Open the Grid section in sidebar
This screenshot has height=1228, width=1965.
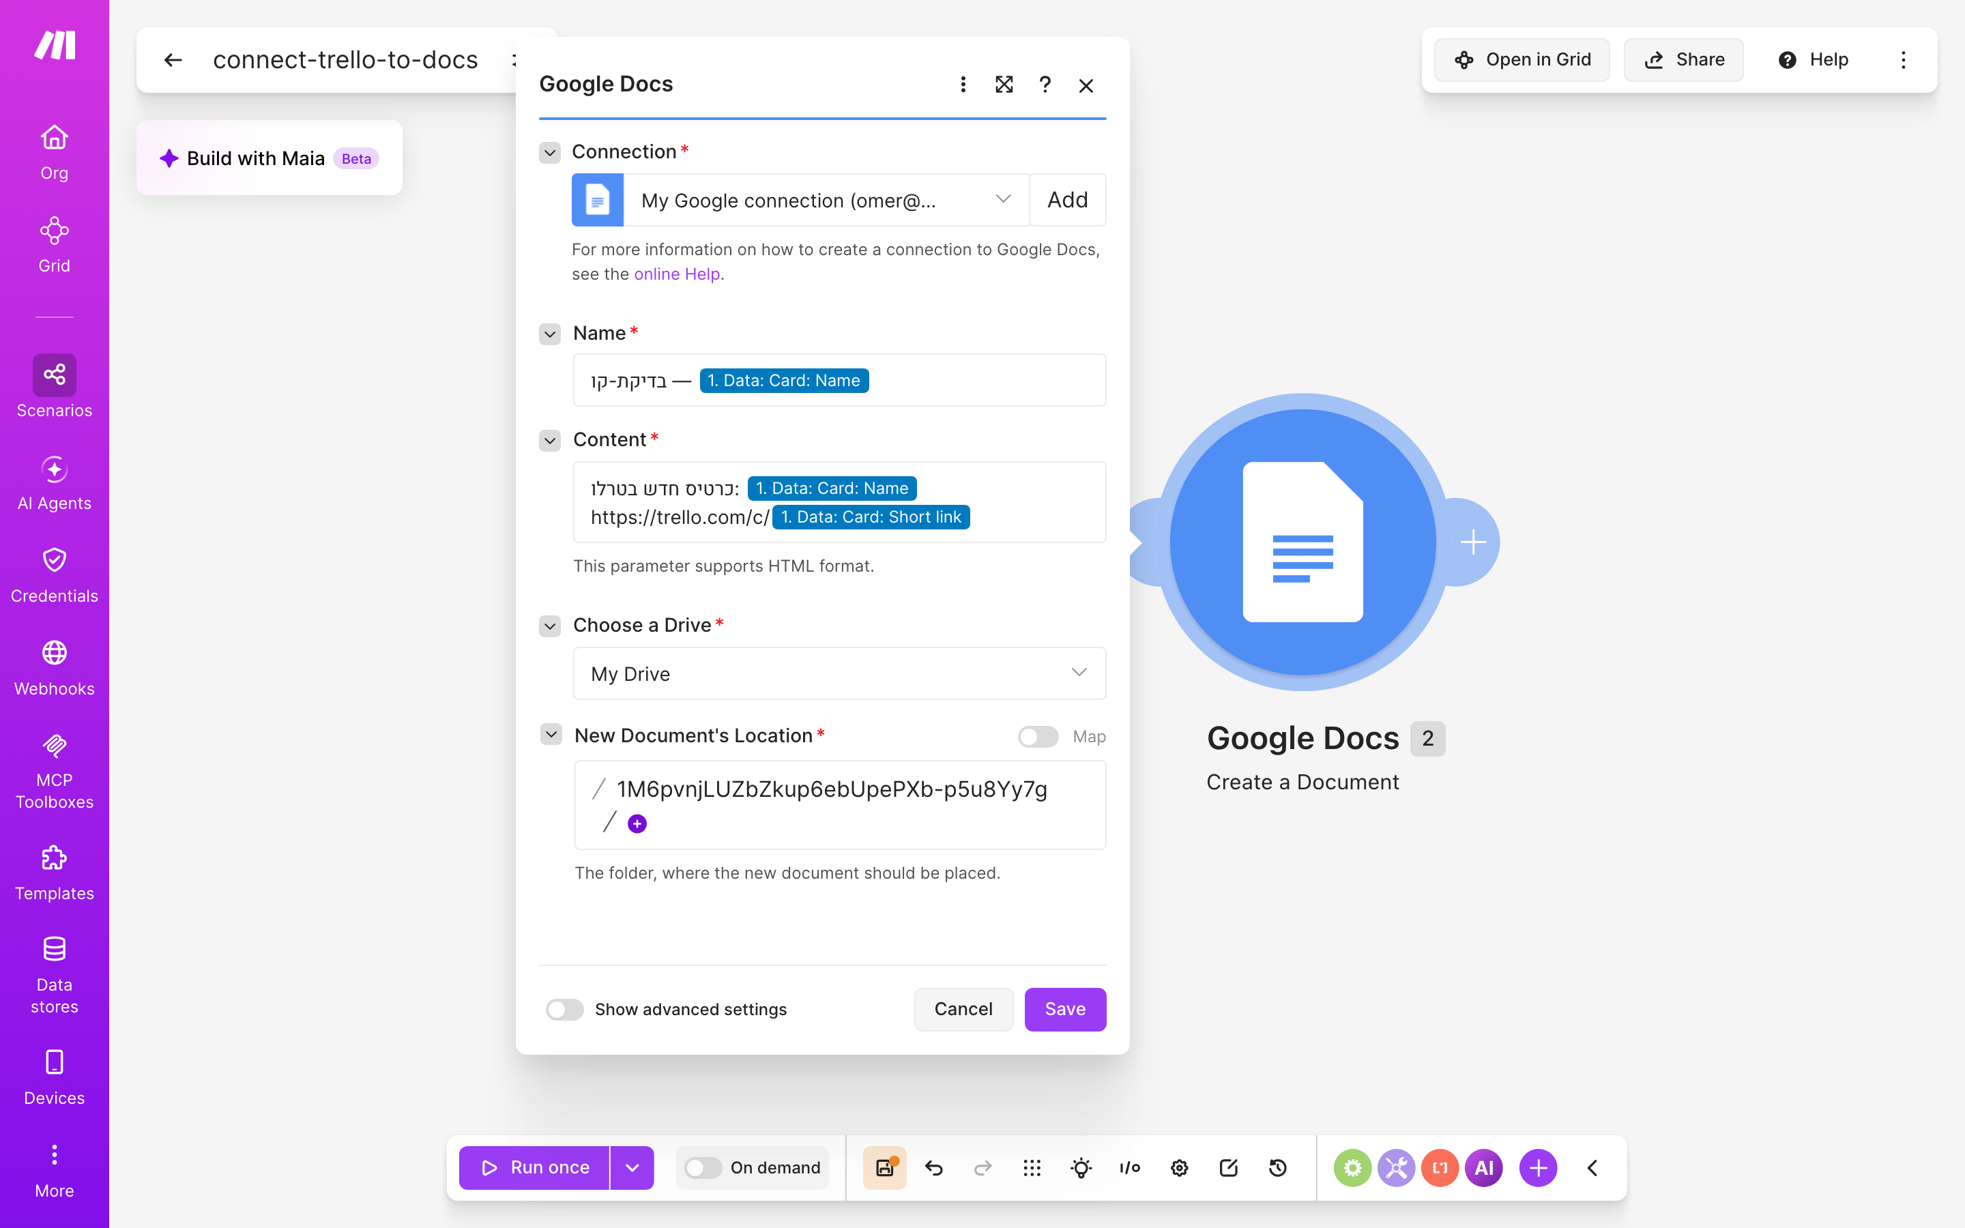55,246
